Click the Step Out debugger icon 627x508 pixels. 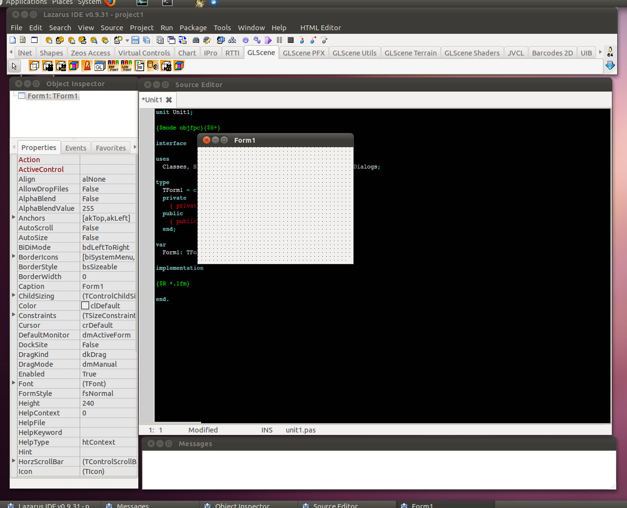click(x=324, y=40)
